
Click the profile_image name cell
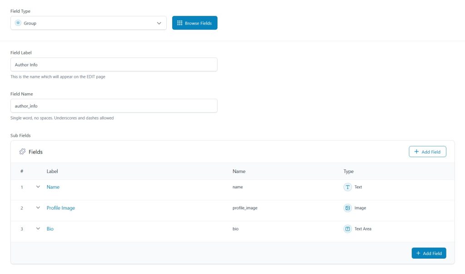245,208
